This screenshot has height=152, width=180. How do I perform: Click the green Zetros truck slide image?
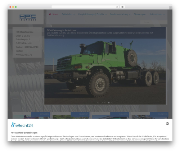pos(105,72)
